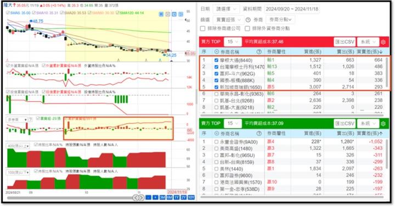Open seller TOP 15 count dropdown
This screenshot has width=395, height=208.
pos(233,123)
